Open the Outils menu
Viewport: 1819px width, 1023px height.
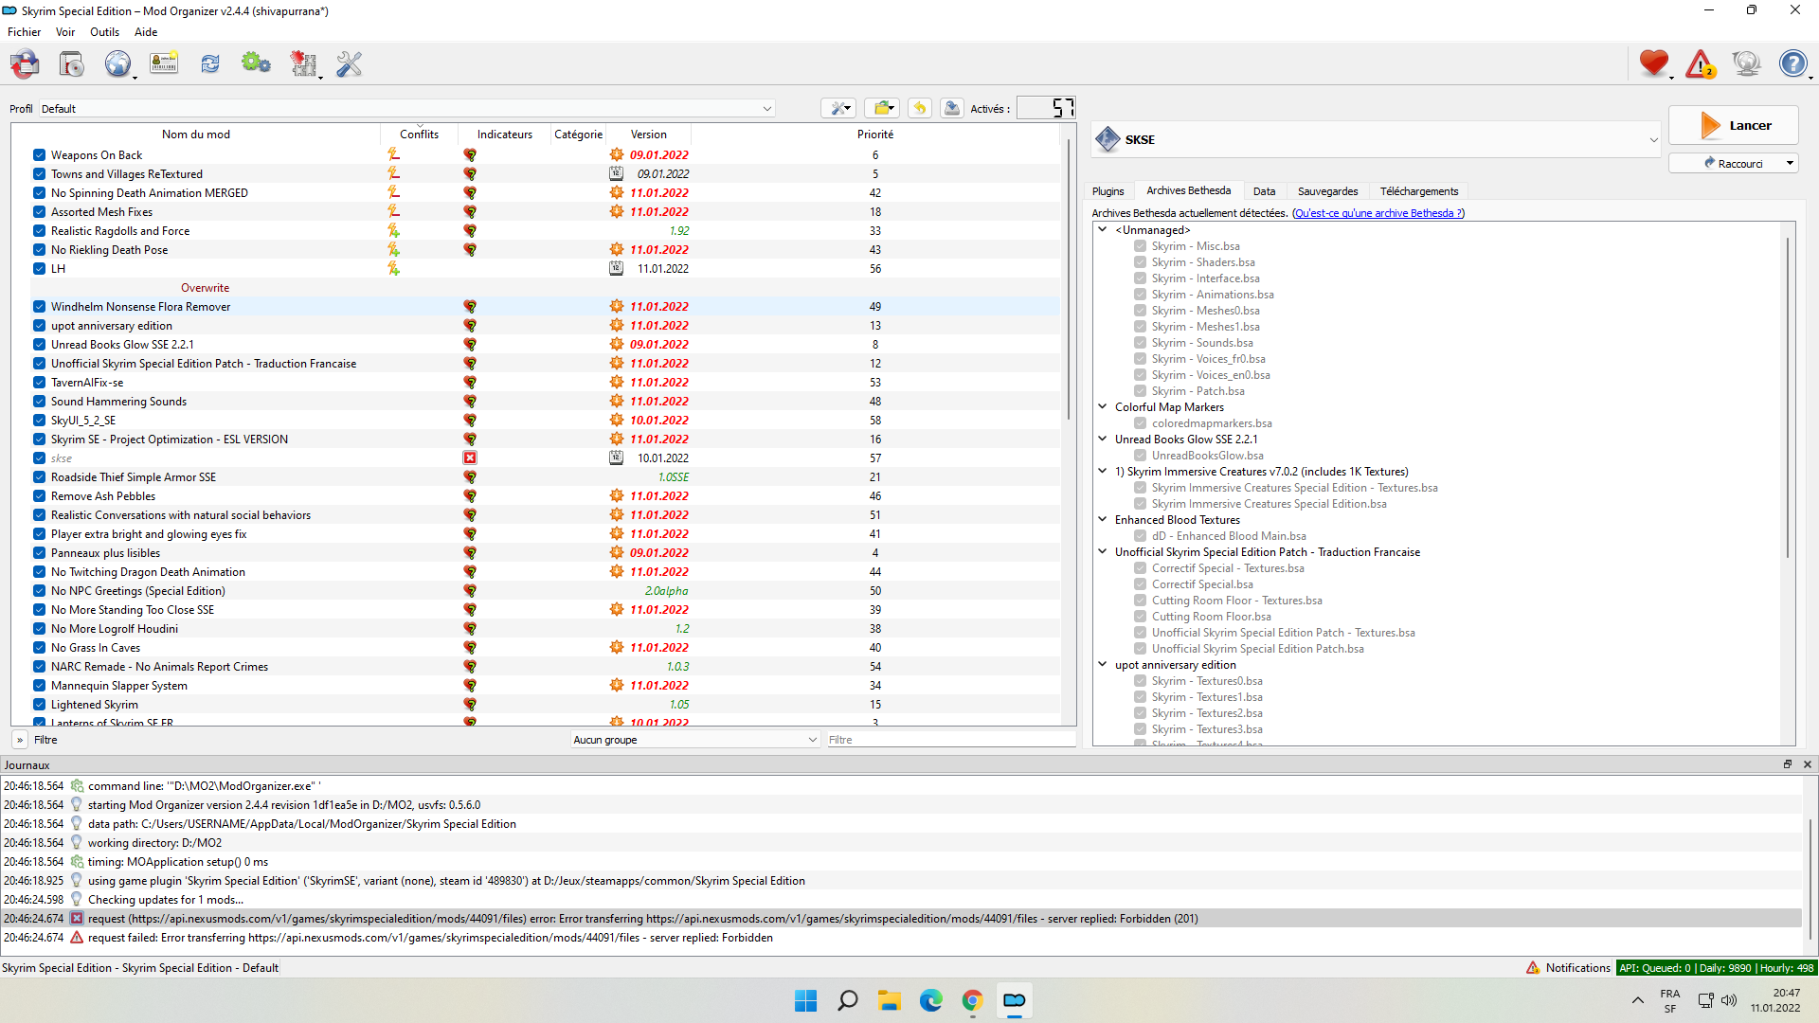104,32
